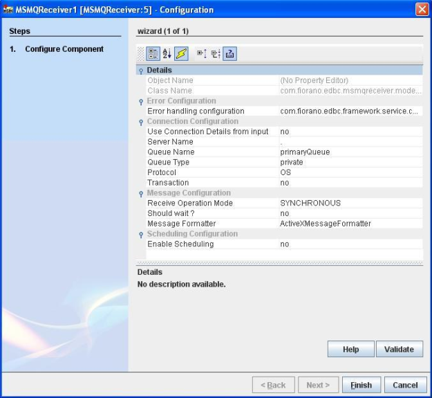Open the Queue Type 'private' value
432x398 pixels.
tap(351, 162)
